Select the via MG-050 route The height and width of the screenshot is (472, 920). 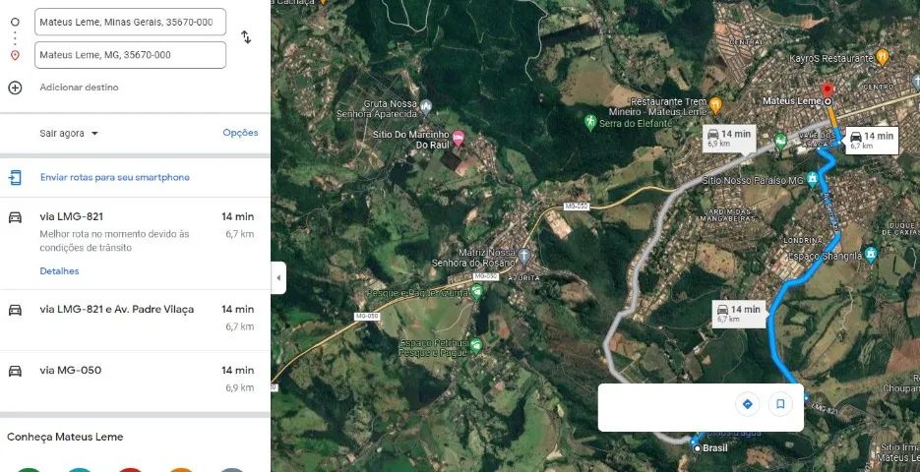point(135,382)
